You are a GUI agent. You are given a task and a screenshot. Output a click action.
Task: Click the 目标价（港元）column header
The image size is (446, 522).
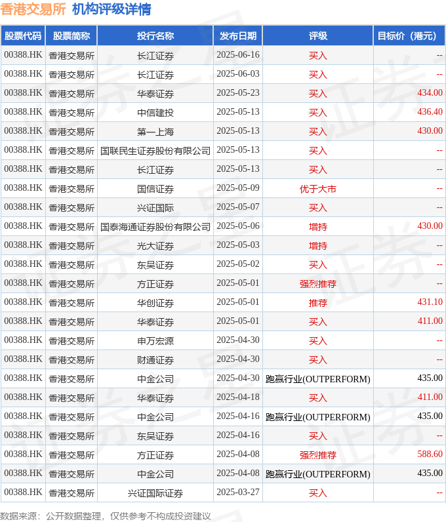tap(409, 35)
